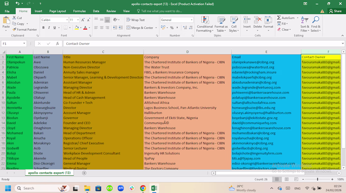Toggle Wrap Text
346x193 pixels.
click(x=136, y=20)
